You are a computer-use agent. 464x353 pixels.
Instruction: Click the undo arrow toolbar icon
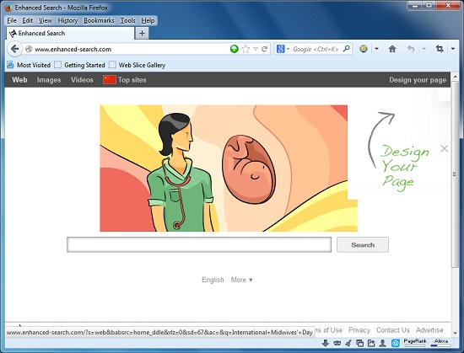pyautogui.click(x=411, y=49)
